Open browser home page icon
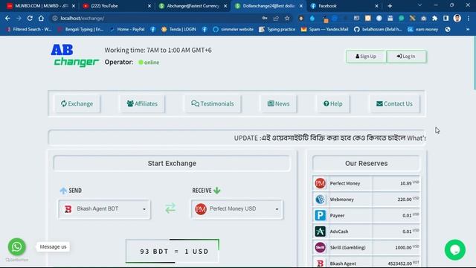The height and width of the screenshot is (268, 476). click(x=41, y=18)
